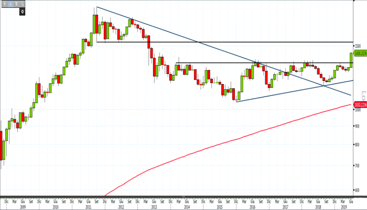
Task: Click the 2012 year label
Action: 121,207
